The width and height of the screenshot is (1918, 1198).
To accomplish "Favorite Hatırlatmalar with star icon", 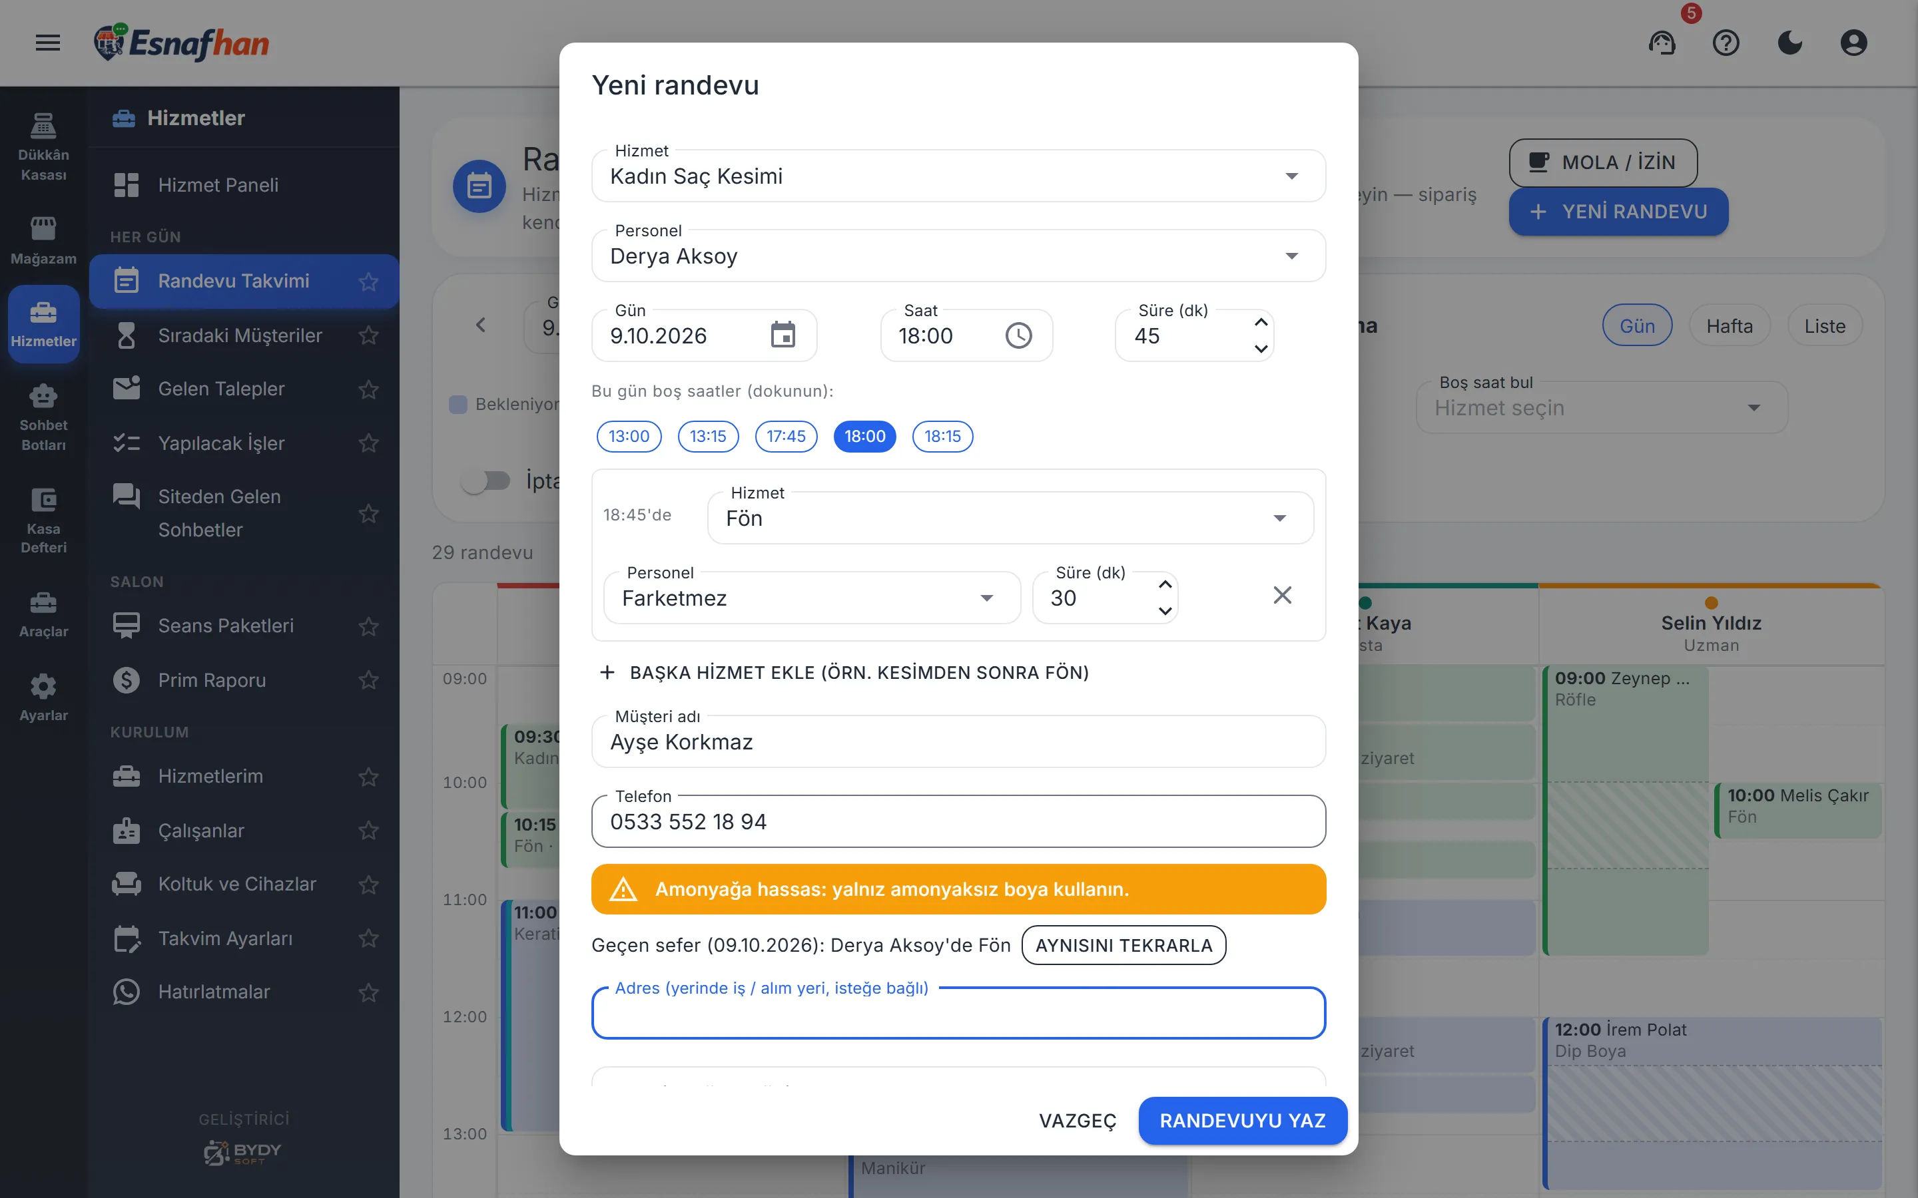I will [x=368, y=992].
